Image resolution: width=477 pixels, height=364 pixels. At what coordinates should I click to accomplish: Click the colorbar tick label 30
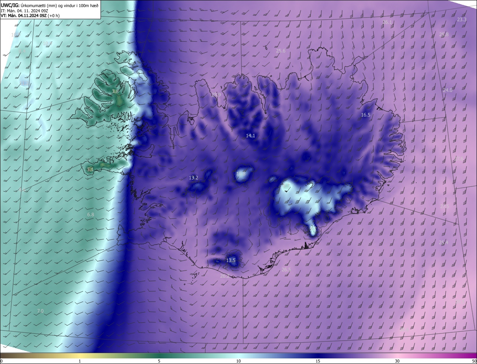[x=397, y=361]
